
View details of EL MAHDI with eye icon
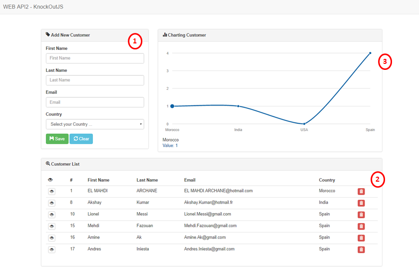pos(51,191)
